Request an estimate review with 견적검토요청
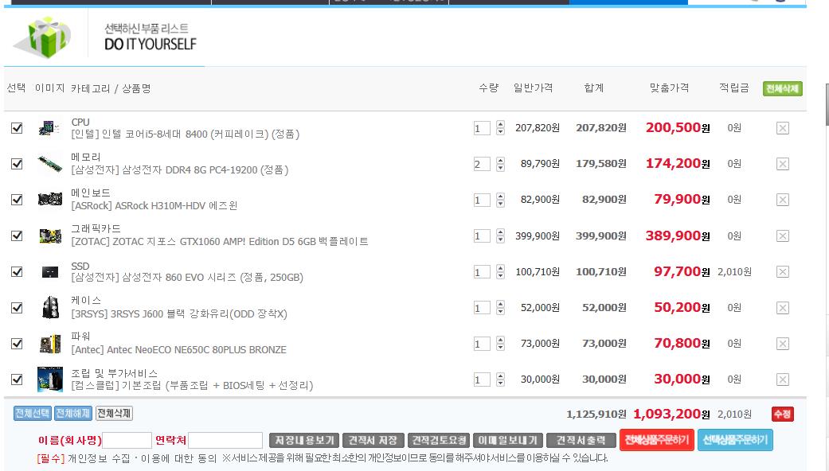This screenshot has width=829, height=471. [439, 441]
